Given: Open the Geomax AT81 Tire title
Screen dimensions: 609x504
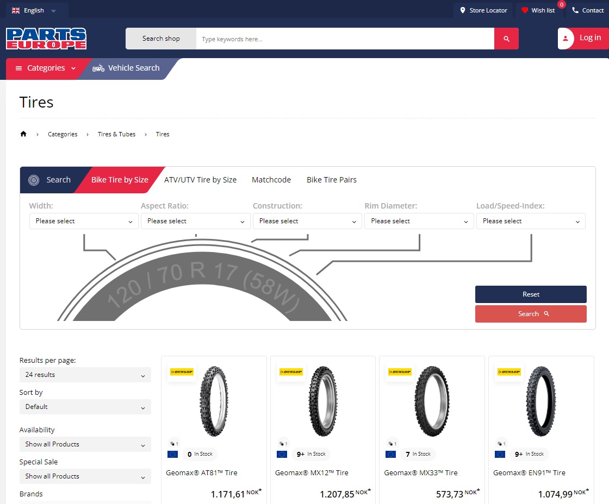Looking at the screenshot, I should click(x=202, y=473).
